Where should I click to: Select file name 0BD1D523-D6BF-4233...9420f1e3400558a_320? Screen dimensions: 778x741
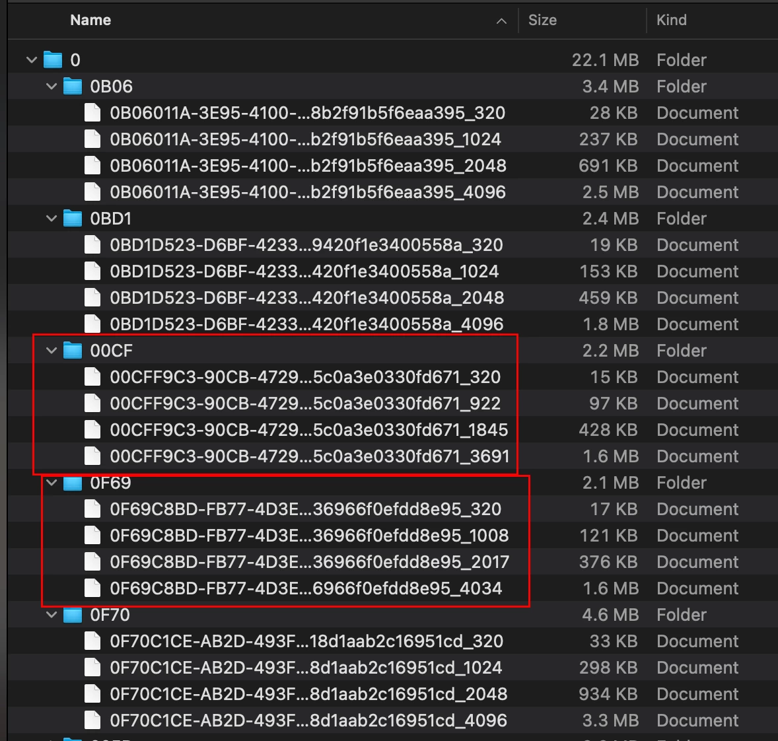click(306, 244)
